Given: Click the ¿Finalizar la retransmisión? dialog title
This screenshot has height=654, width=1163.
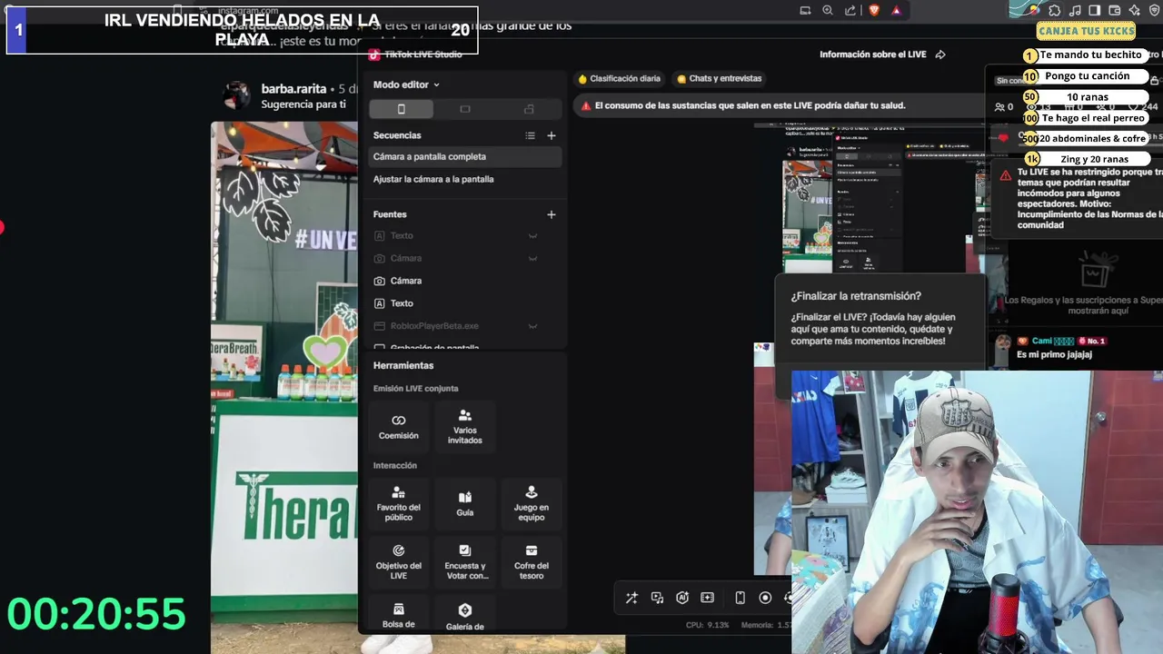Looking at the screenshot, I should click(x=856, y=296).
